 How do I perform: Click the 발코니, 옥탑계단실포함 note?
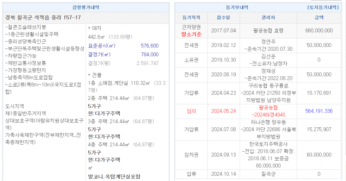(114, 176)
